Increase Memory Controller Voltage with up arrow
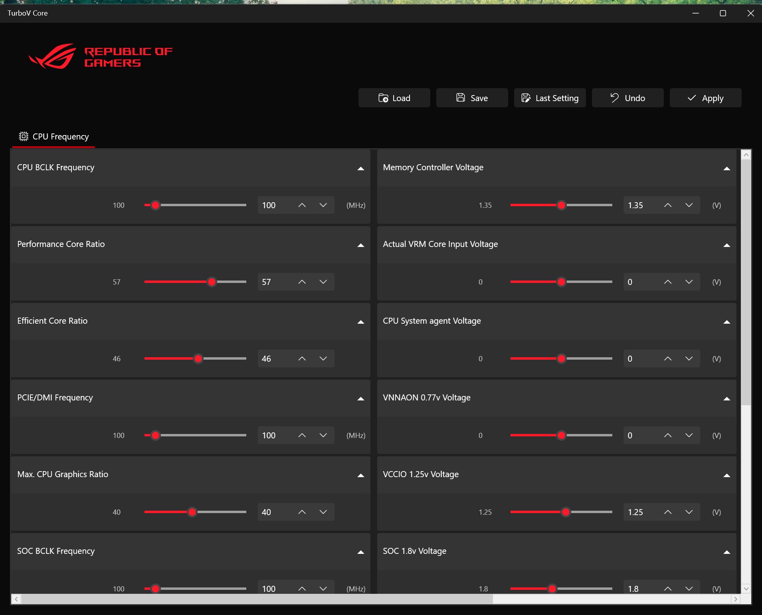This screenshot has height=615, width=762. pos(668,205)
